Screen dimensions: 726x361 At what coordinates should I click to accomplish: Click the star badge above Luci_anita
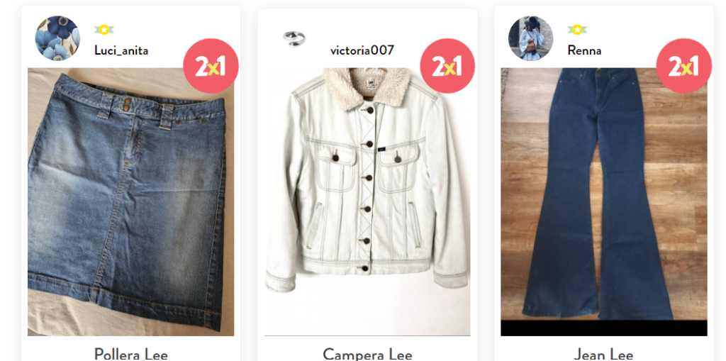coord(104,30)
